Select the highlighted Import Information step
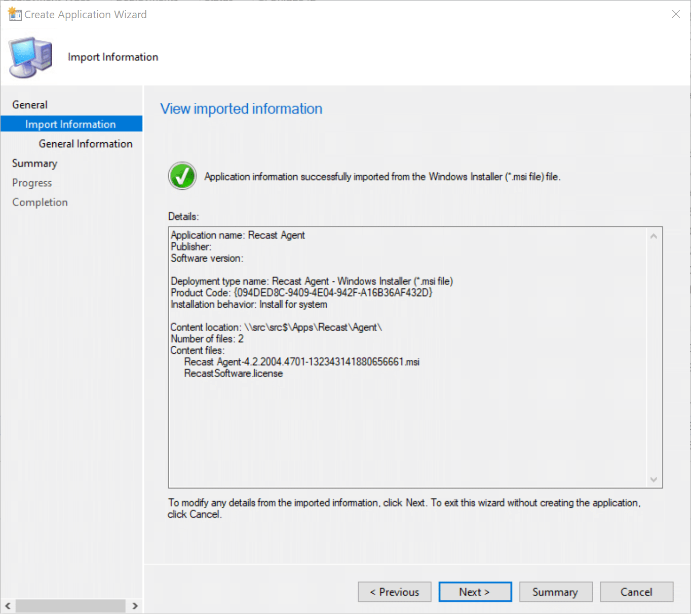 [x=70, y=124]
